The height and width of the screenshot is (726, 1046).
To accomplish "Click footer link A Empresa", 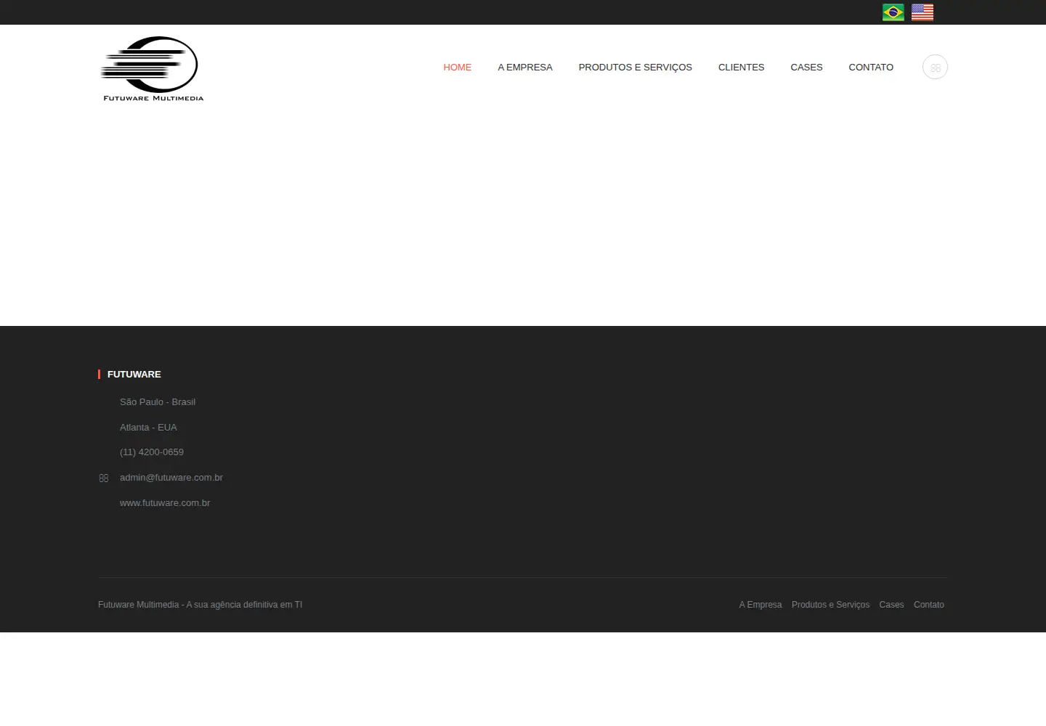I will (760, 605).
